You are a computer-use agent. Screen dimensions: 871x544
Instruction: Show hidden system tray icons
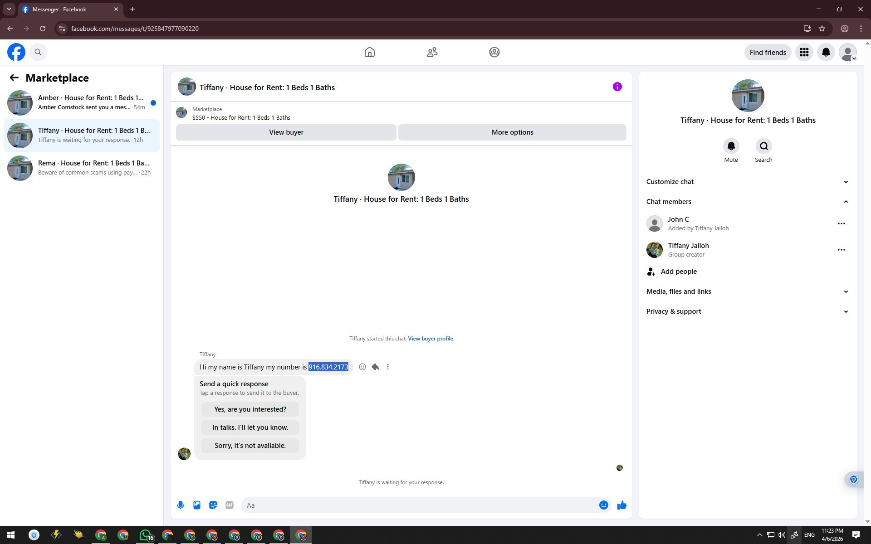point(760,535)
